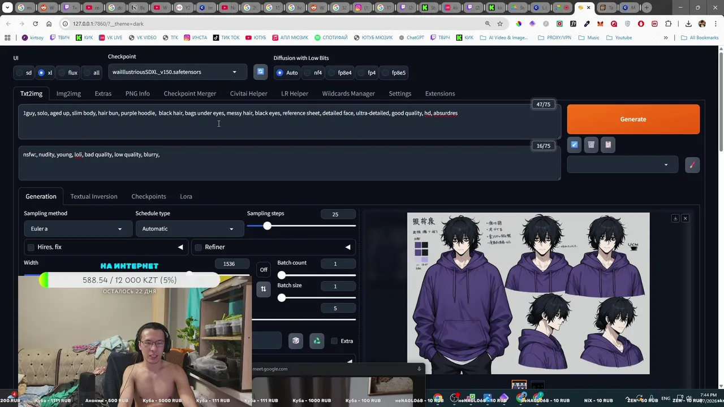Click the Batch count slider handle
This screenshot has width=724, height=407.
click(282, 275)
